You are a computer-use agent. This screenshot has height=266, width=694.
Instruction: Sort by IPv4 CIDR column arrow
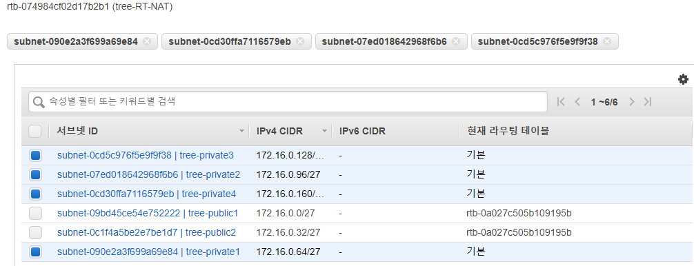[324, 131]
